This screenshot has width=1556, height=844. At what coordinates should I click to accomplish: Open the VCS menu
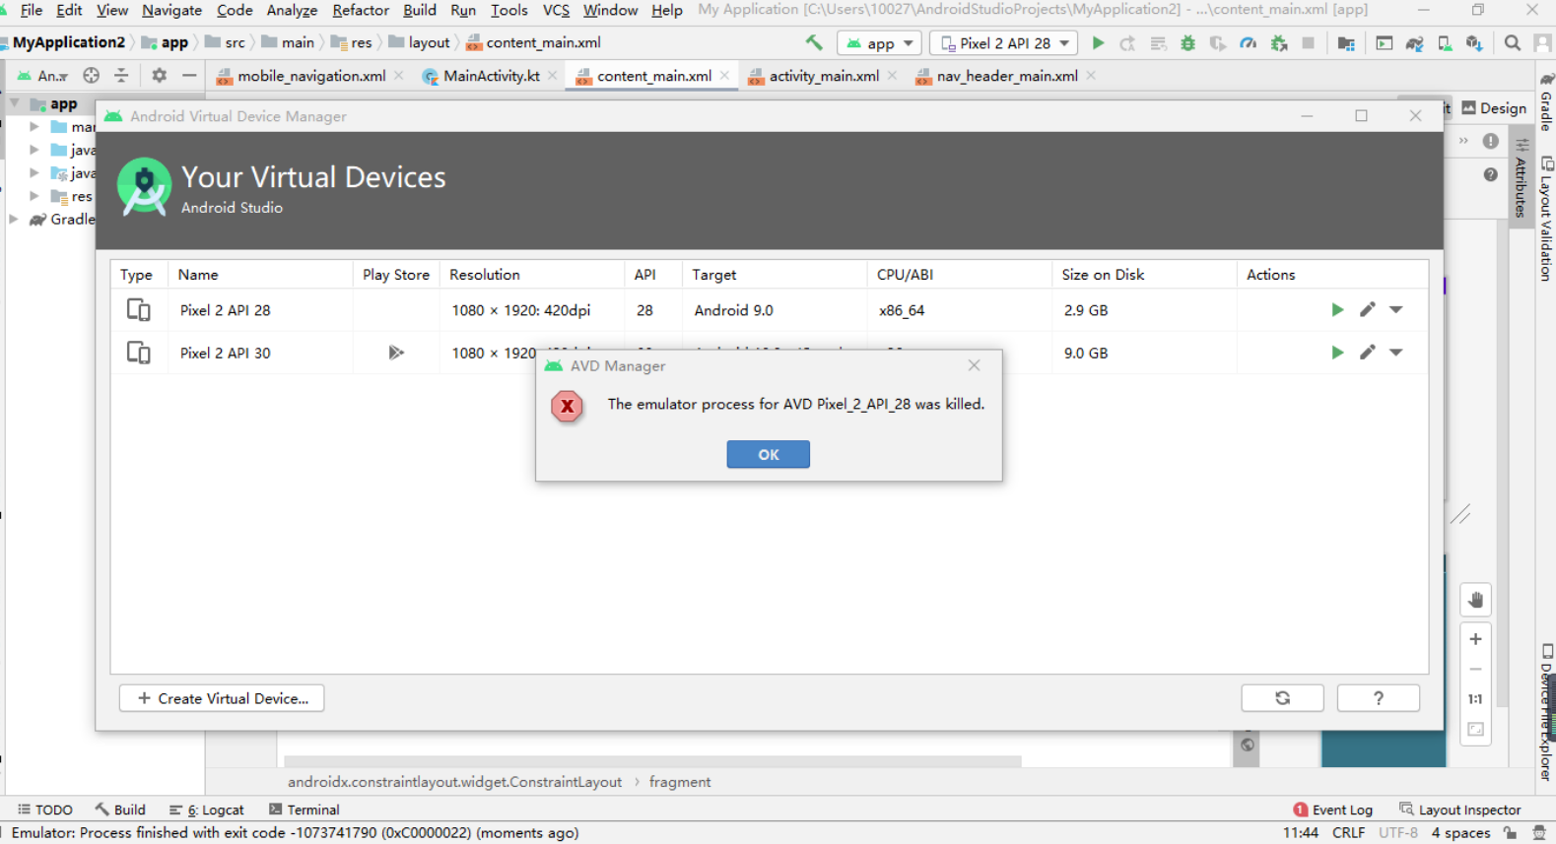coord(557,10)
